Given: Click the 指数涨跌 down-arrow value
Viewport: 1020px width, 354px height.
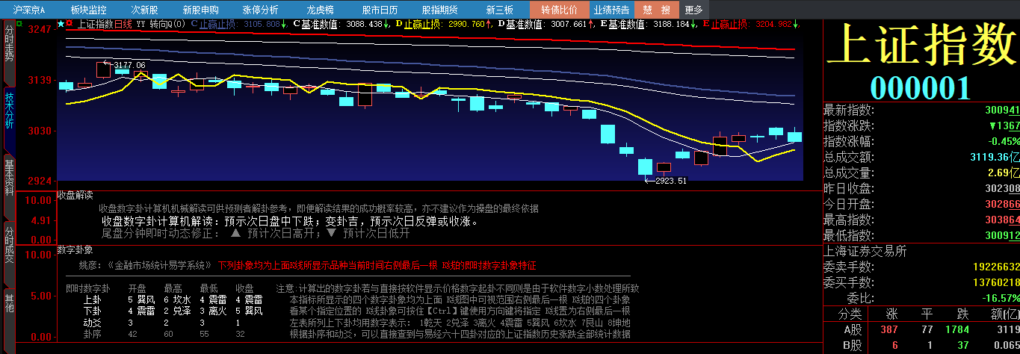Looking at the screenshot, I should point(1004,125).
